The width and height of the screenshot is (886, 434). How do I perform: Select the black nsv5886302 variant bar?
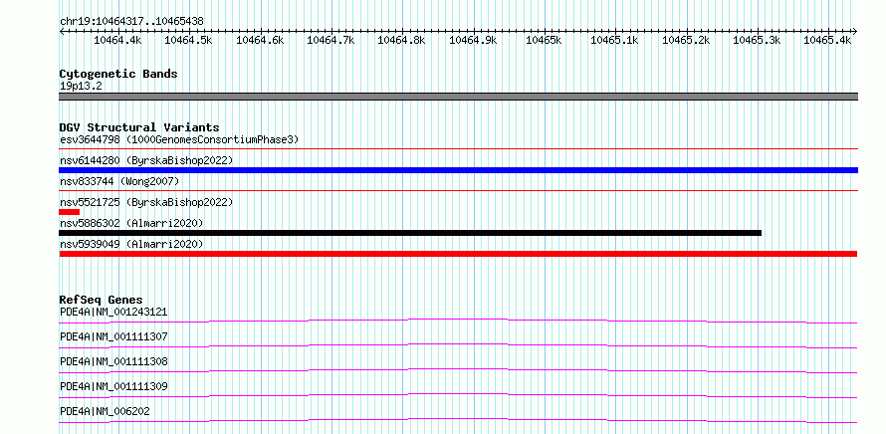coord(410,233)
